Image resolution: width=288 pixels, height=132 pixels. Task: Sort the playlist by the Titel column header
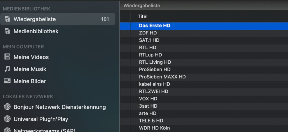143,17
